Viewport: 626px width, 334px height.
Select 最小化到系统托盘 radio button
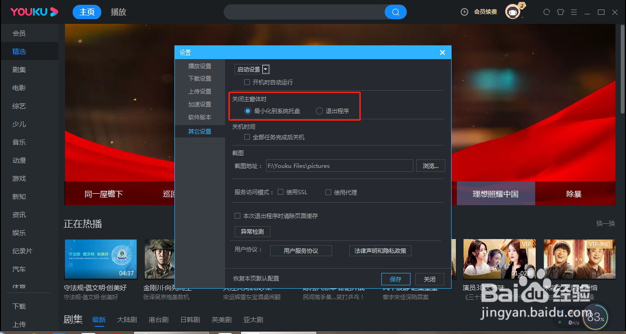point(248,111)
